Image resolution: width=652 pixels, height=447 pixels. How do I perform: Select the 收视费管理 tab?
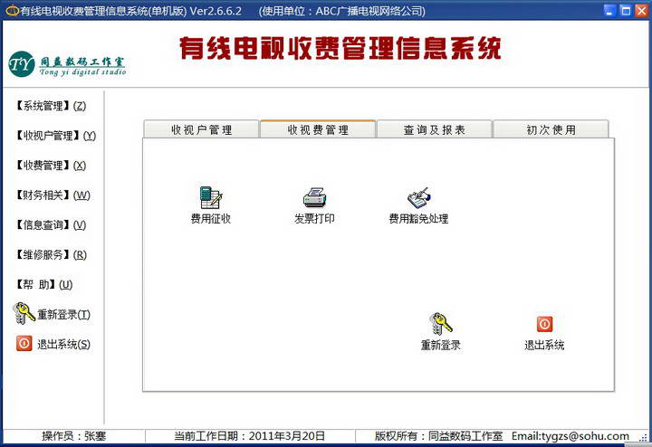pyautogui.click(x=318, y=129)
